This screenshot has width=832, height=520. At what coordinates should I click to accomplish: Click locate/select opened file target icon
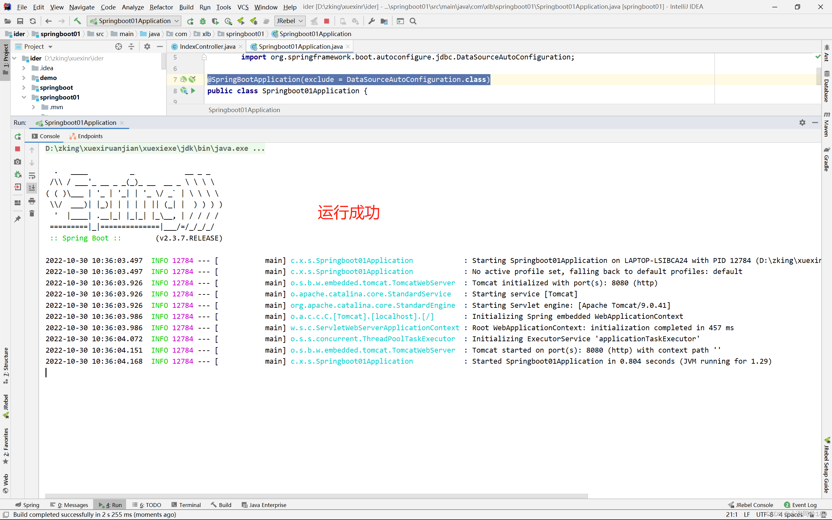(119, 46)
